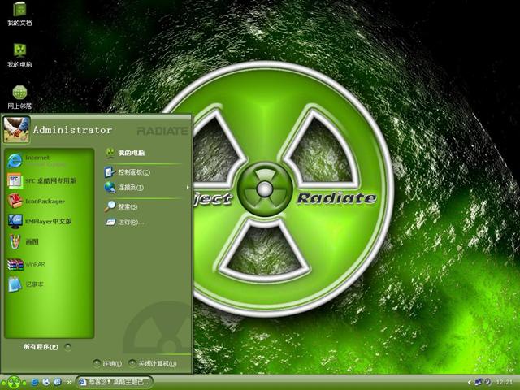The height and width of the screenshot is (390, 520).
Task: Click the Internet Explorer quick launch icon
Action: 34,382
